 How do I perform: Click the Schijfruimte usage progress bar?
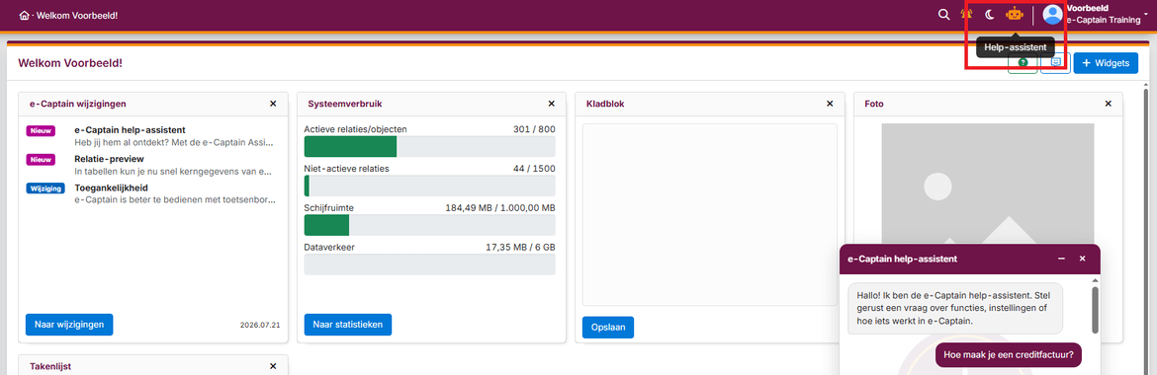429,225
